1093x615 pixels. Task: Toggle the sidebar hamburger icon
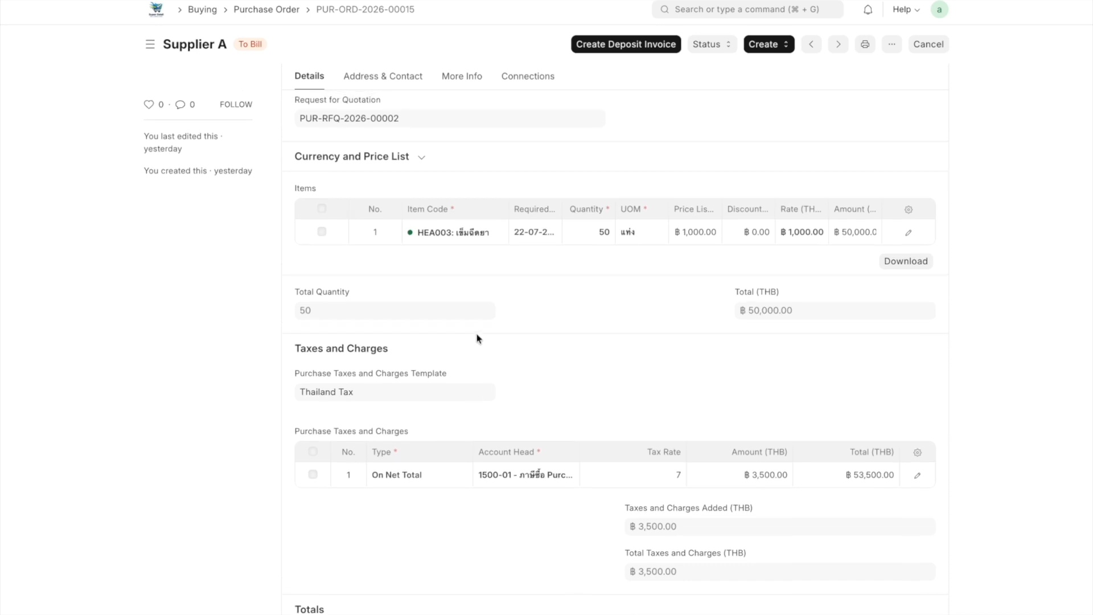(x=150, y=44)
